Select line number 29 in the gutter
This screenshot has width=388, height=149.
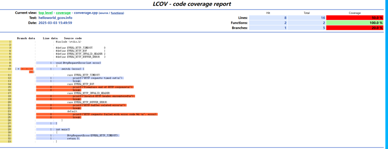click(6, 129)
